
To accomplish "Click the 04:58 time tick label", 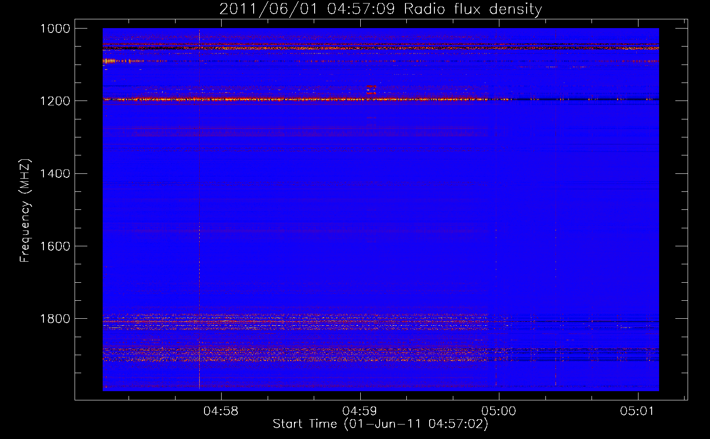I will (x=221, y=411).
